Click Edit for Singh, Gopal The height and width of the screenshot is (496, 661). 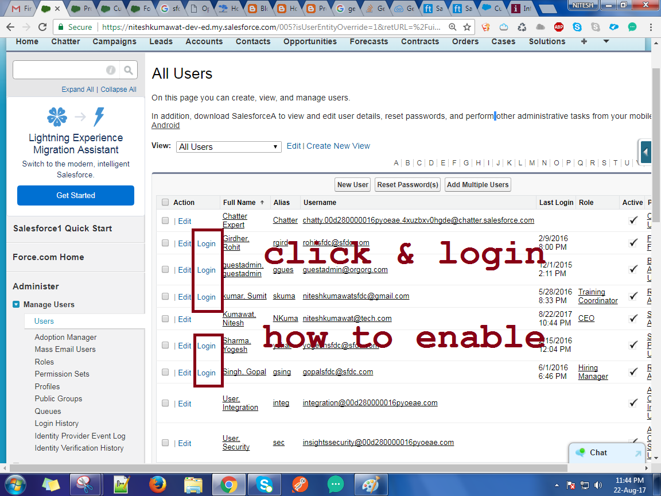(x=185, y=373)
